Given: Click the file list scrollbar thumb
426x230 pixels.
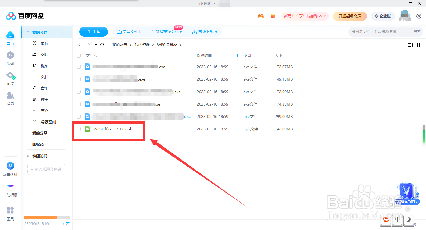Looking at the screenshot, I should click(x=424, y=134).
